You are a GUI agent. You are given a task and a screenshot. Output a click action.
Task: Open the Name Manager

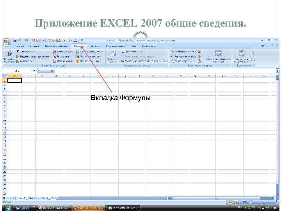point(113,57)
